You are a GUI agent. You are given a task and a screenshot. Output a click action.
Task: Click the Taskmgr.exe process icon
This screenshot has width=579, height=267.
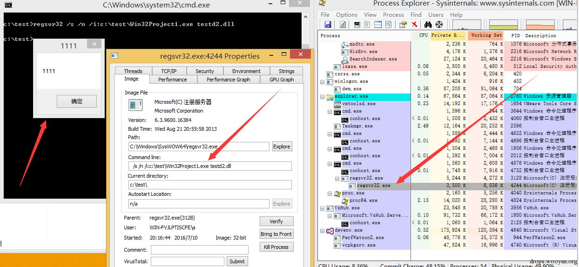tap(337, 126)
